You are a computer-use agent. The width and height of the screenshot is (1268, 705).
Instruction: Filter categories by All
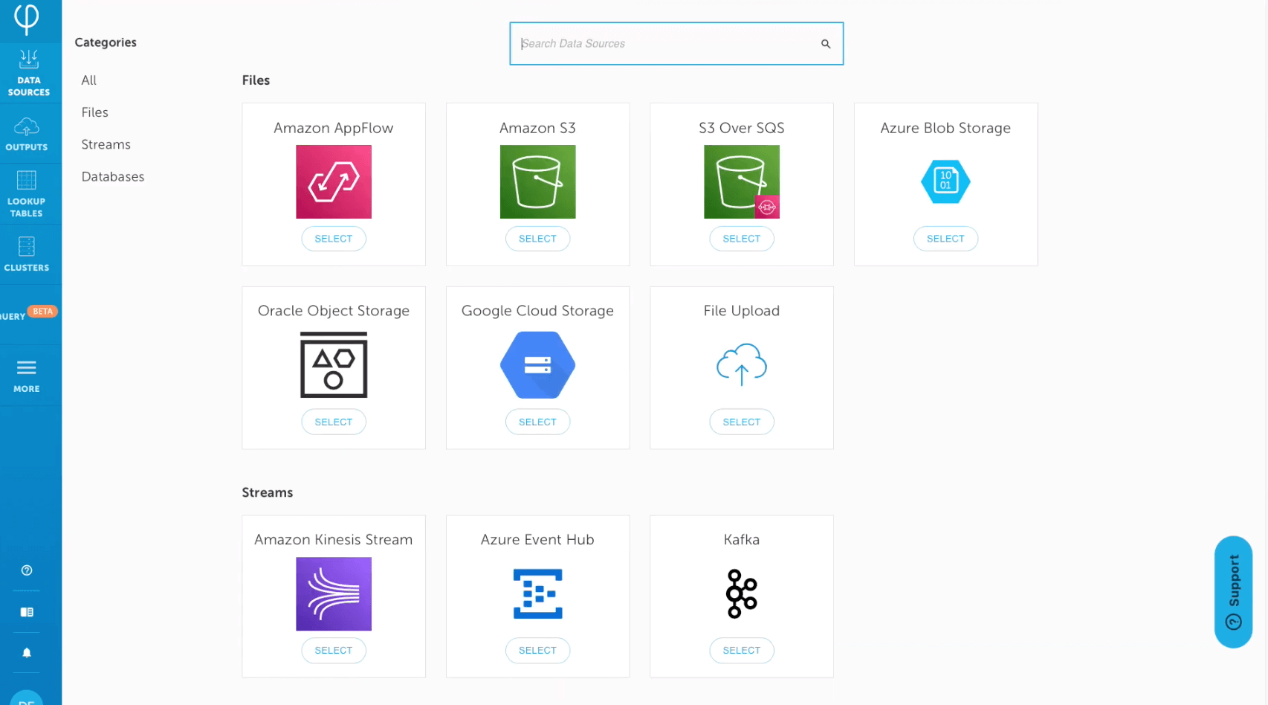(x=89, y=80)
